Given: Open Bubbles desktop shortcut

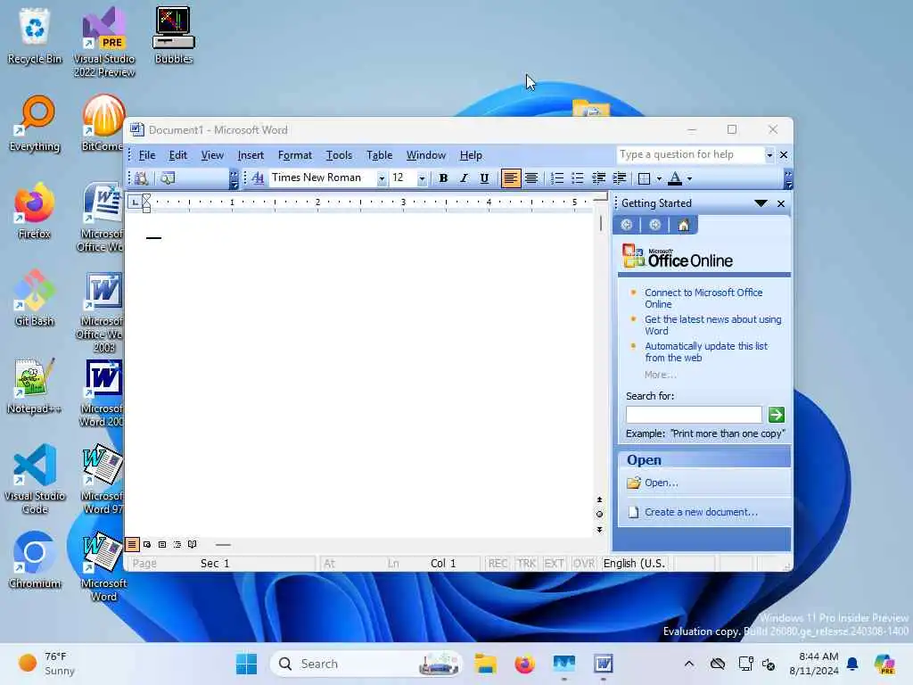Looking at the screenshot, I should tap(174, 35).
